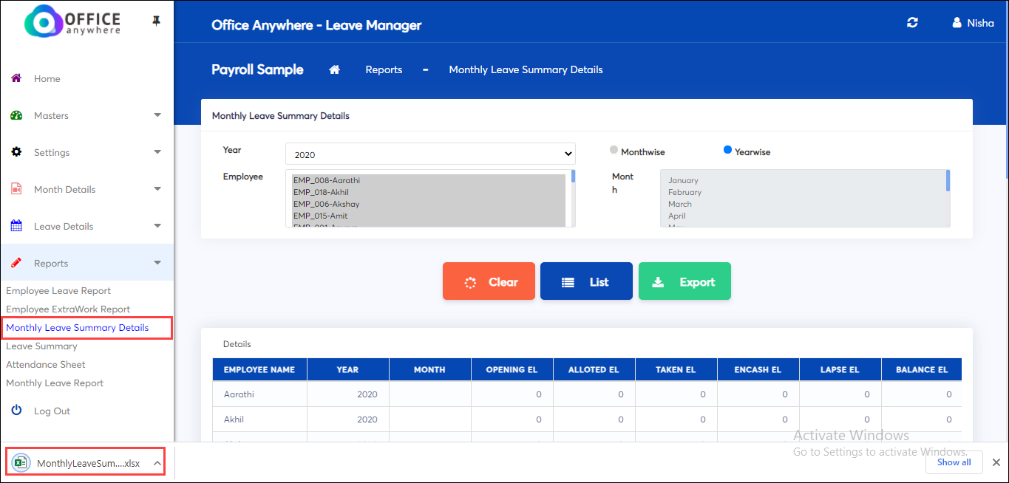Click the ENCASH EL column header
Image resolution: width=1009 pixels, height=483 pixels.
758,370
